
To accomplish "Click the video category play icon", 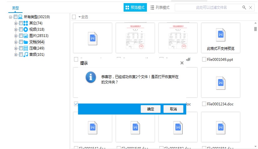I will pos(26,29).
